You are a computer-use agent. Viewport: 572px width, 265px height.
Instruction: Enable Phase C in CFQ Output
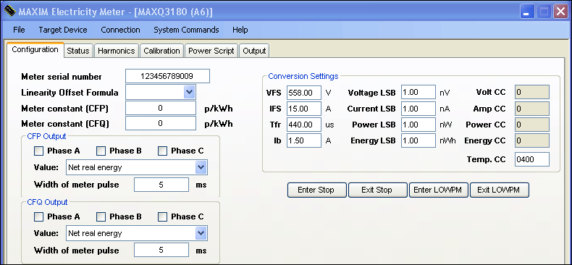point(163,216)
